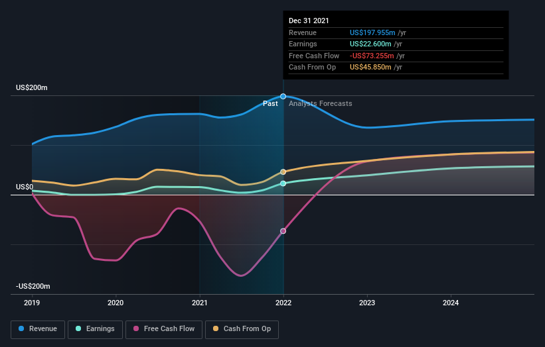Select the Earnings teal data point

pos(283,183)
